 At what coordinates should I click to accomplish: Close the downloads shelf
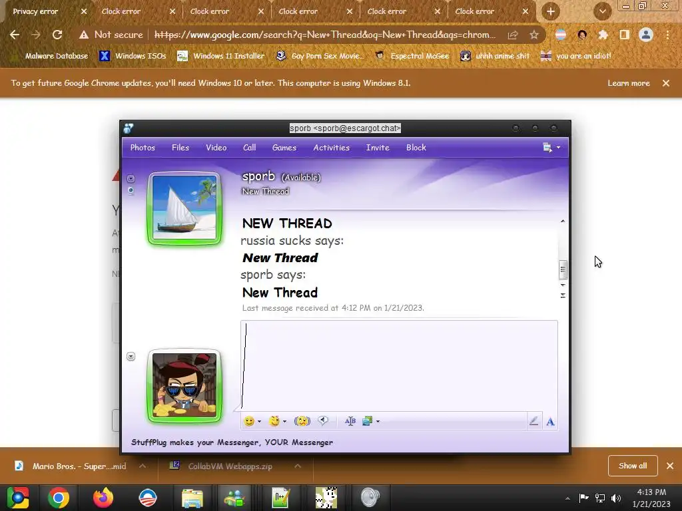point(670,466)
